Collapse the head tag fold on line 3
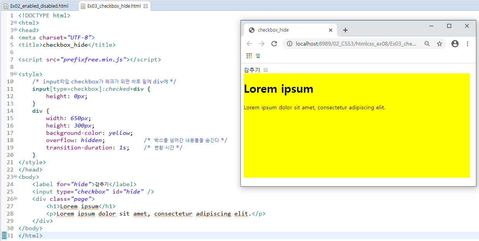This screenshot has height=241, width=479. point(15,30)
